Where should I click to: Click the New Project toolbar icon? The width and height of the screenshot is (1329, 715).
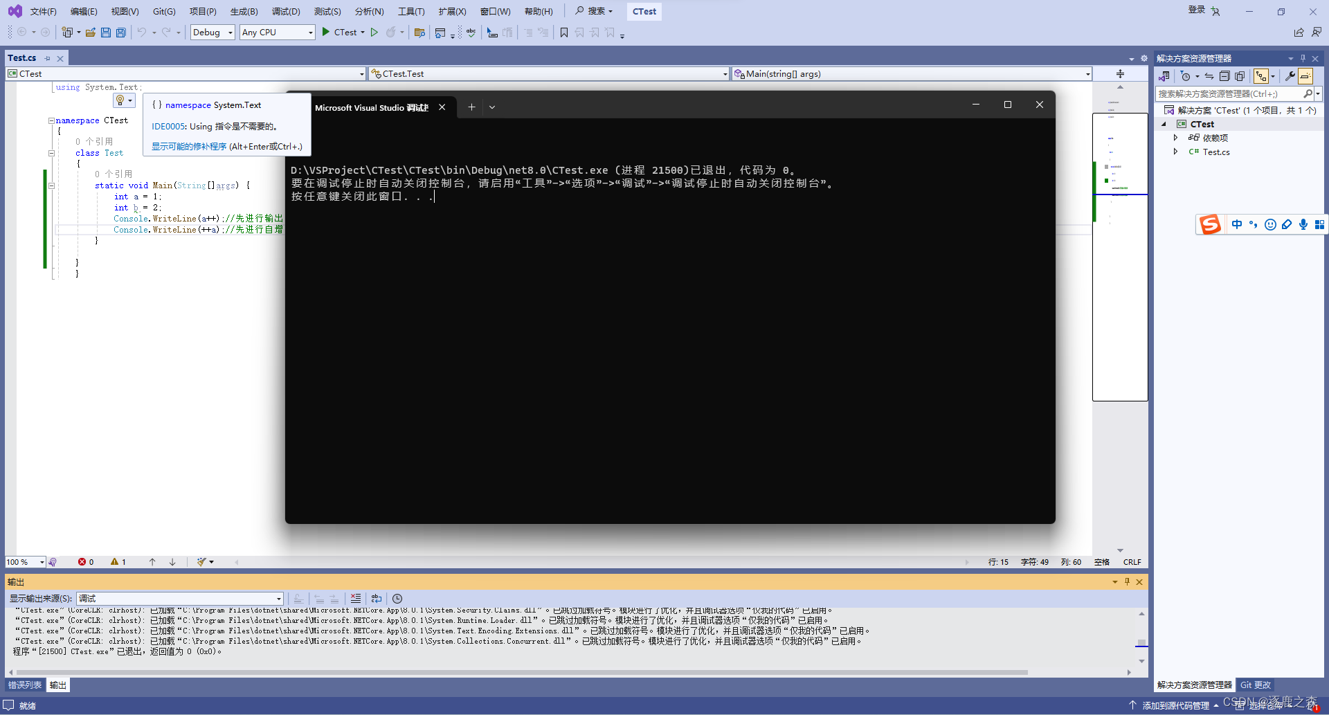(67, 33)
